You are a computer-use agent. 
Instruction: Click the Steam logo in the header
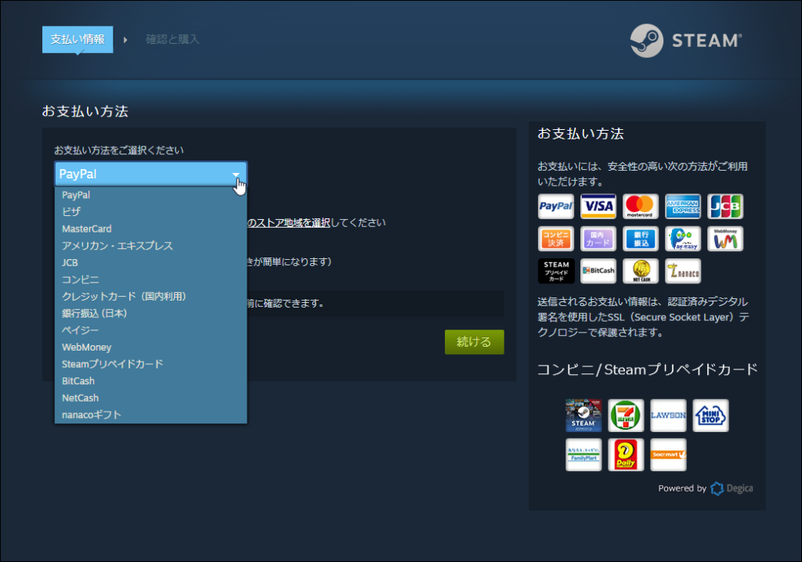(x=686, y=41)
